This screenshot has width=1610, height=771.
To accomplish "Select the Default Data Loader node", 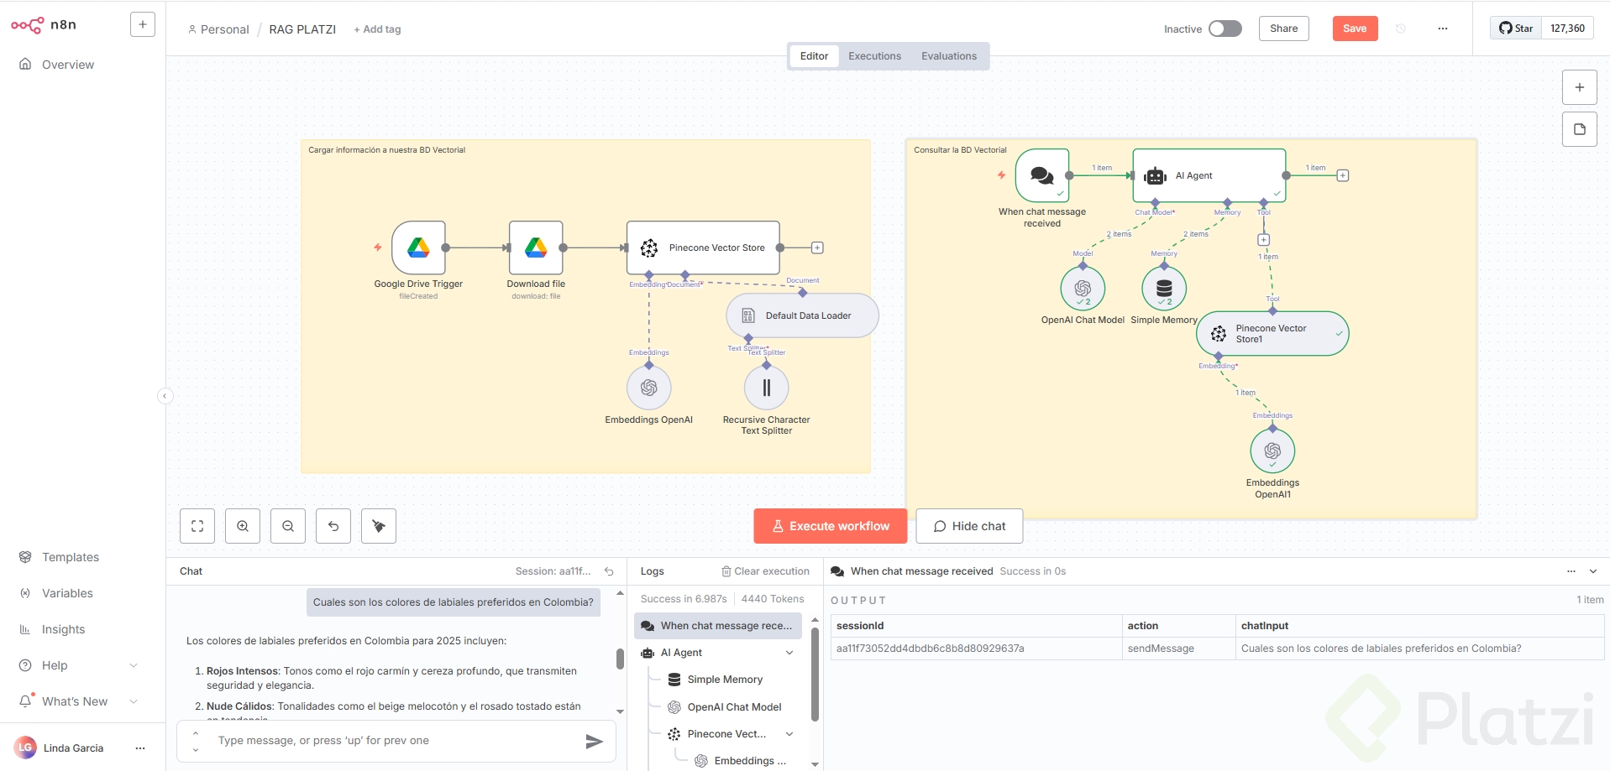I will pos(802,315).
